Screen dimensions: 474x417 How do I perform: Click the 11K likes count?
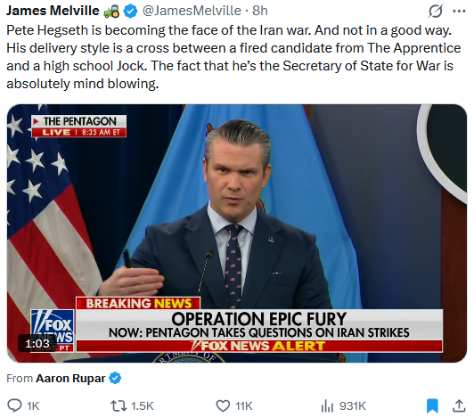point(243,406)
